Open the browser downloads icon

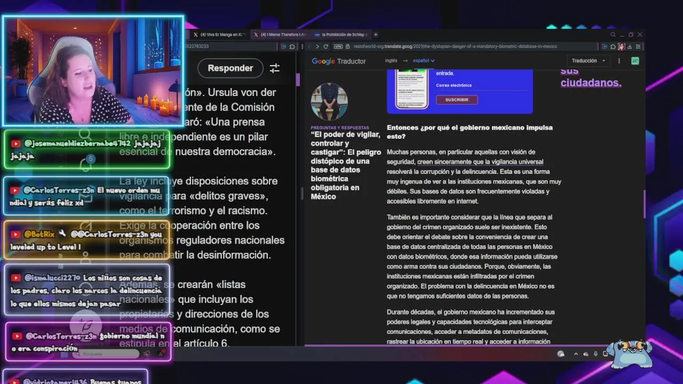click(x=630, y=46)
